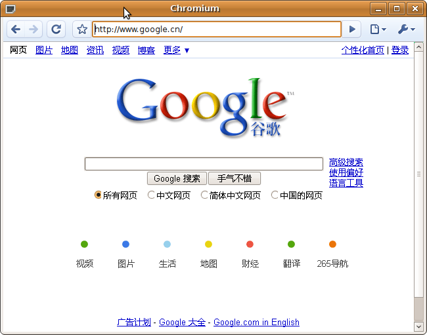Viewport: 427px width, 335px height.
Task: Click the 生活 label text
Action: coord(168,264)
